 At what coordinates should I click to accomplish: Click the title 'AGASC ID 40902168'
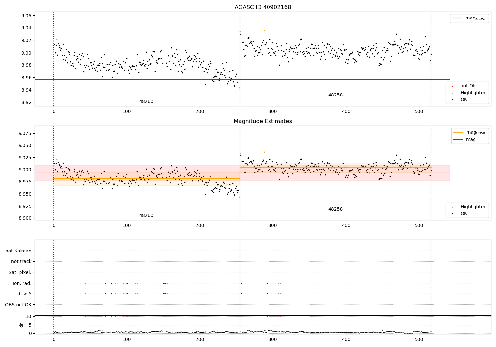pos(263,7)
